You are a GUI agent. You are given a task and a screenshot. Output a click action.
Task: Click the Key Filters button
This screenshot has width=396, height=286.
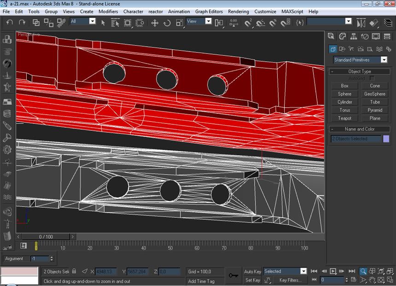[x=290, y=280]
